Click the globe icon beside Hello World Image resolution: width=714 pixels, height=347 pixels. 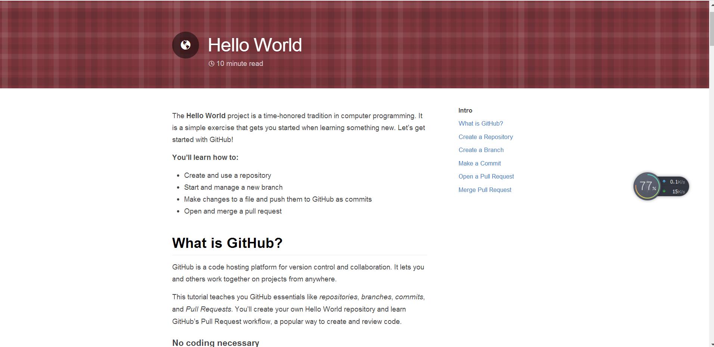point(186,45)
